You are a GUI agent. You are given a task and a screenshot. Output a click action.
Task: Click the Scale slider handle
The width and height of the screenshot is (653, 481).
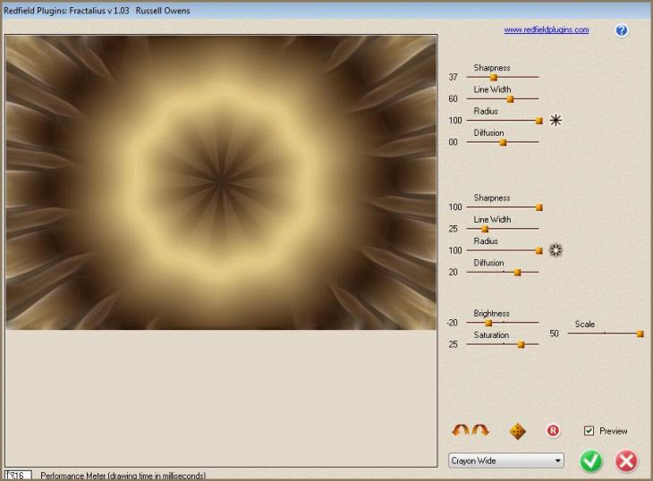click(640, 333)
